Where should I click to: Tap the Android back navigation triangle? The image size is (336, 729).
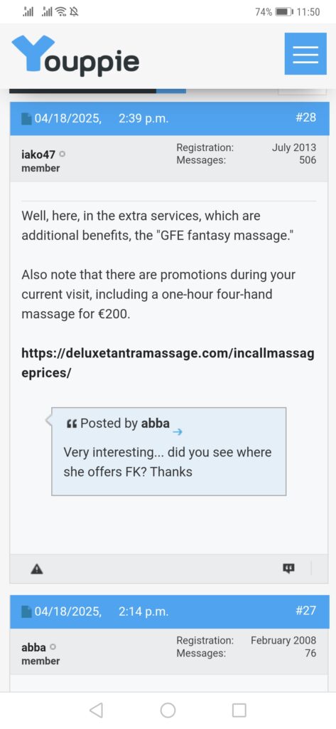click(x=96, y=710)
